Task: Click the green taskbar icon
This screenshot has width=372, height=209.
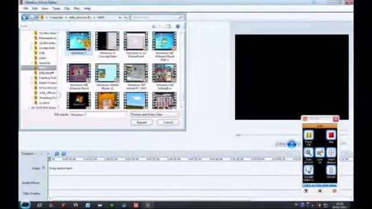Action: click(112, 205)
